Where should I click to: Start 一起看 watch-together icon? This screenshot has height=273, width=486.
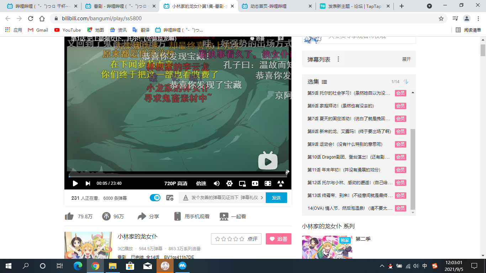click(224, 216)
